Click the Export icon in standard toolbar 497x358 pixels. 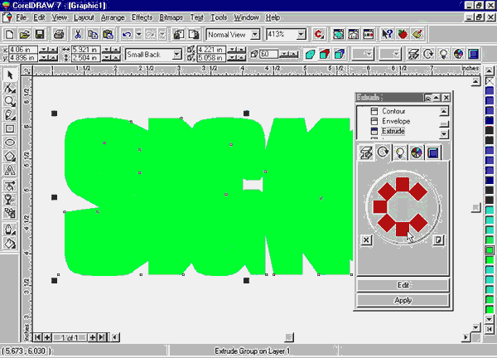[x=194, y=34]
